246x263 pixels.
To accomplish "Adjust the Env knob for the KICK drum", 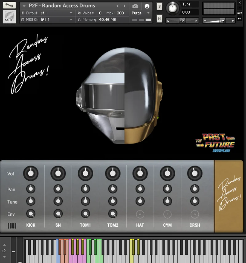I will [31, 214].
